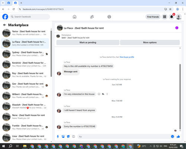
Task: Choose a GIF icon
Action: click(x=74, y=137)
